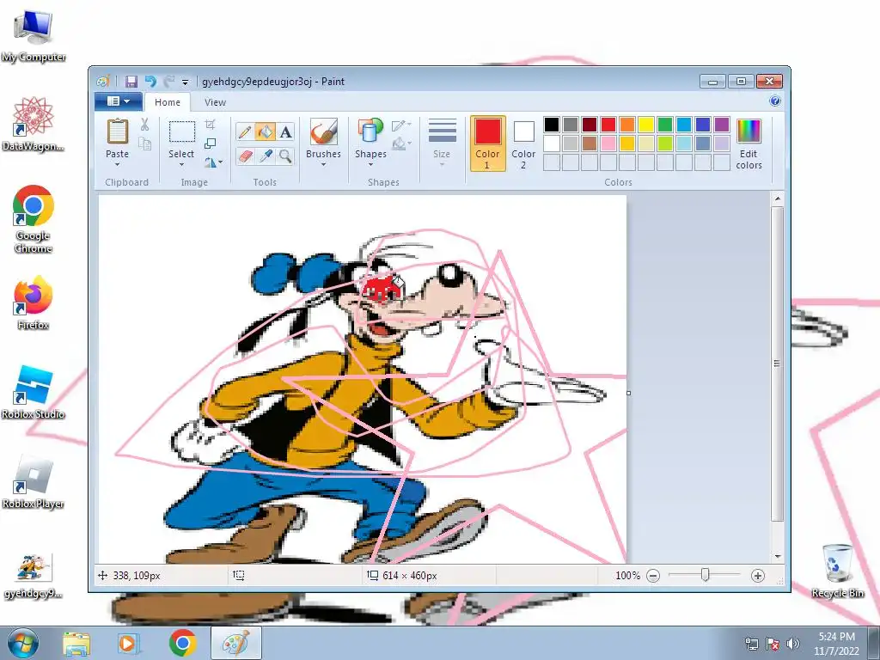Image resolution: width=880 pixels, height=660 pixels.
Task: Open Roblox Player desktop icon
Action: pyautogui.click(x=34, y=482)
